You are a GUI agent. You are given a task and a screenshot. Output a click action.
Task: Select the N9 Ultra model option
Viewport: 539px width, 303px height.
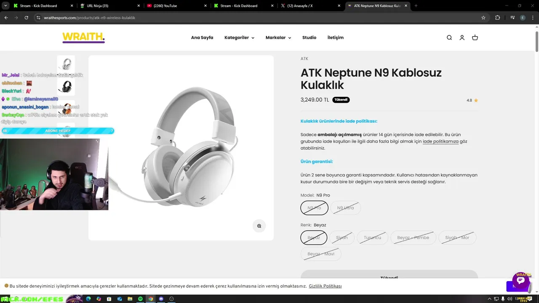click(345, 208)
